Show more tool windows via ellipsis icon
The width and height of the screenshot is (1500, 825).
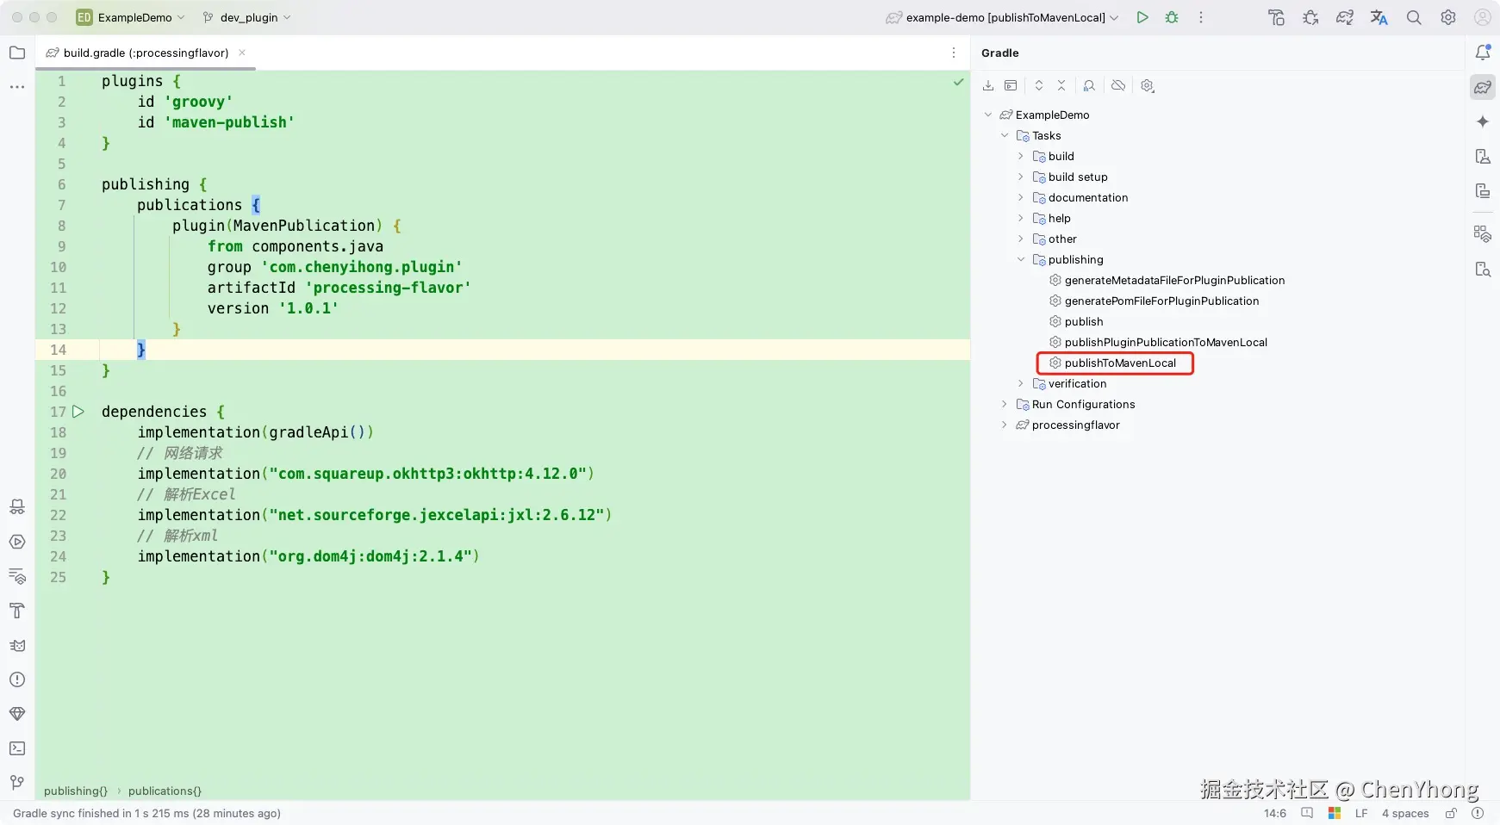(17, 87)
